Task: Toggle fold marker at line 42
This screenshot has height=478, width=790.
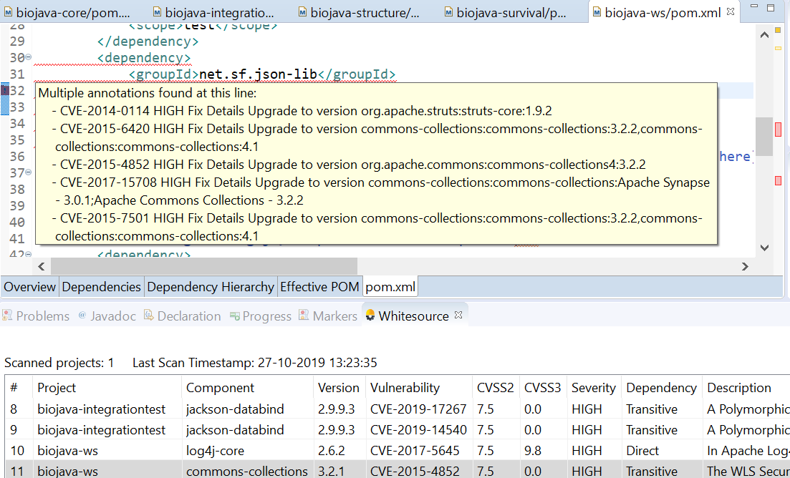Action: [29, 253]
